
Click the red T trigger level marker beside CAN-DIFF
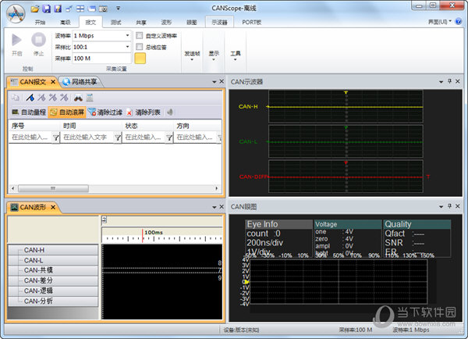(428, 177)
